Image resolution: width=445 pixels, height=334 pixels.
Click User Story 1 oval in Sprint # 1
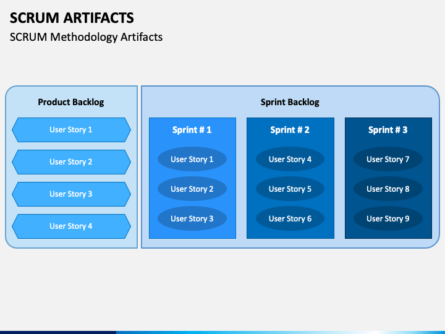tap(192, 159)
